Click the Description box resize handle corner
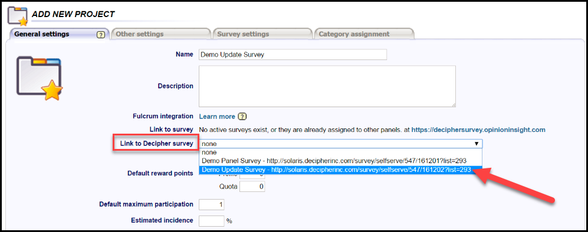This screenshot has width=588, height=232. point(454,105)
